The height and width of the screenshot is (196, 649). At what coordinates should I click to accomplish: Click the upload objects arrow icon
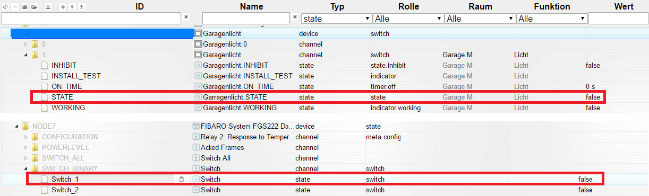pos(72,7)
